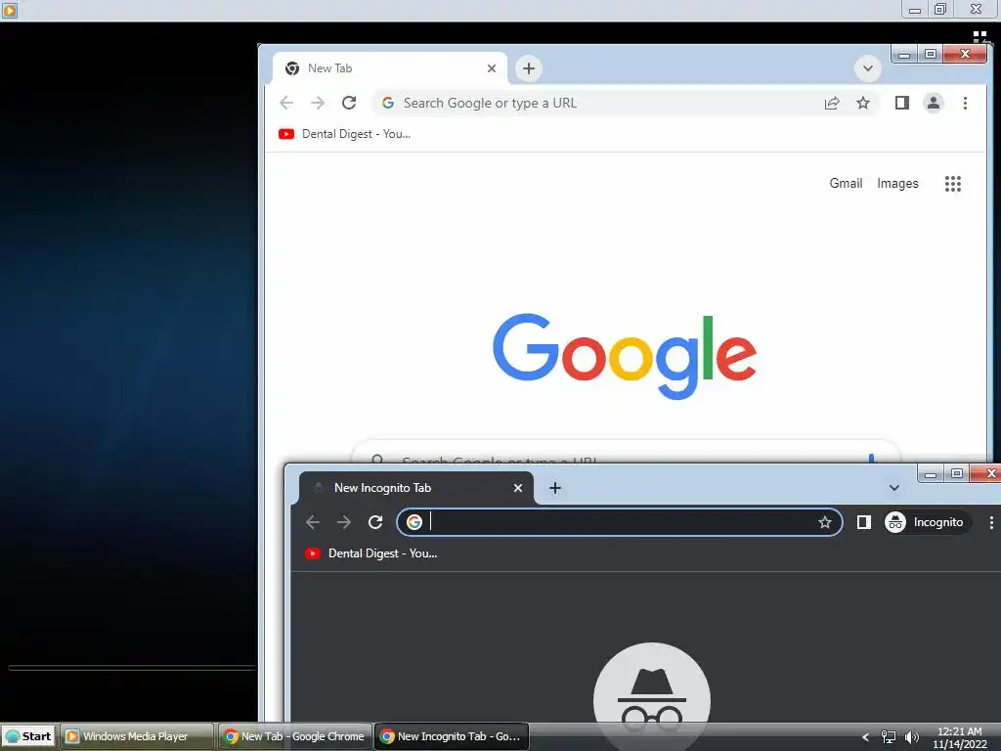Click Media Player switch-to-library icon
This screenshot has width=1001, height=751.
coord(979,36)
